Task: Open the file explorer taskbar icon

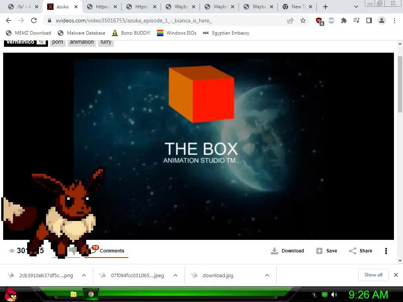Action: (74, 294)
